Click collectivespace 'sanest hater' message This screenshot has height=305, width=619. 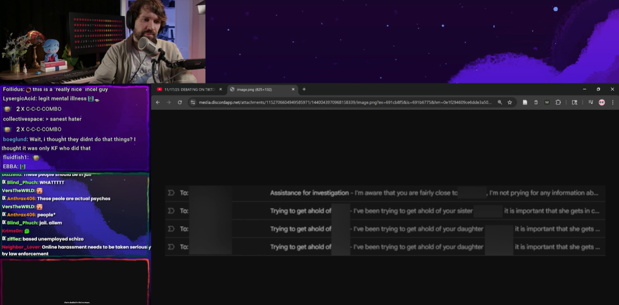(x=42, y=119)
